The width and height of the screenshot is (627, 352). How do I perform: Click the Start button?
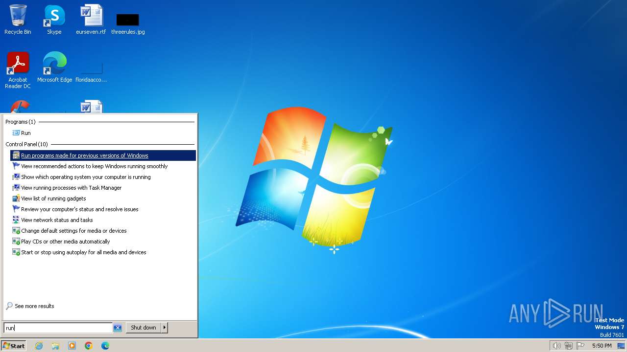pos(14,346)
